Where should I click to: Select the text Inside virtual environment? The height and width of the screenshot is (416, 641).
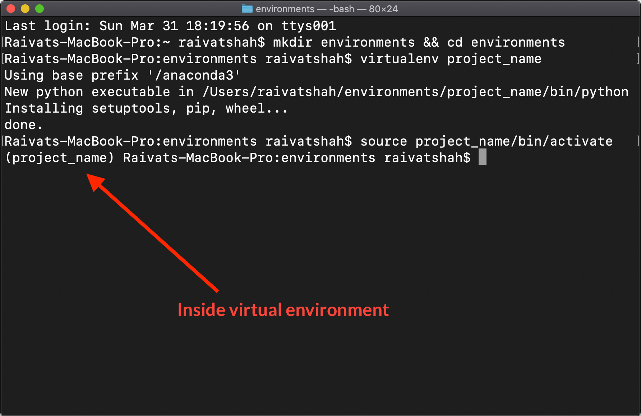(x=283, y=309)
